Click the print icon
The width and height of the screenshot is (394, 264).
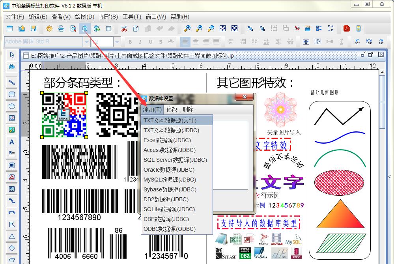61,28
